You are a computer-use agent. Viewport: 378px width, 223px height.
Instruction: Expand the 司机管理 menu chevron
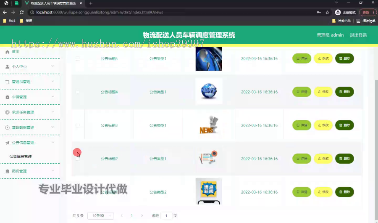tap(53, 171)
